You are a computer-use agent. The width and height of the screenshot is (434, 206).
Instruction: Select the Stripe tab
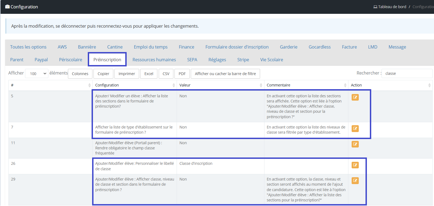(x=243, y=60)
